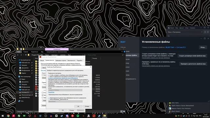Open the Поделиться ribbon tab
This screenshot has height=118, width=210.
point(34,52)
